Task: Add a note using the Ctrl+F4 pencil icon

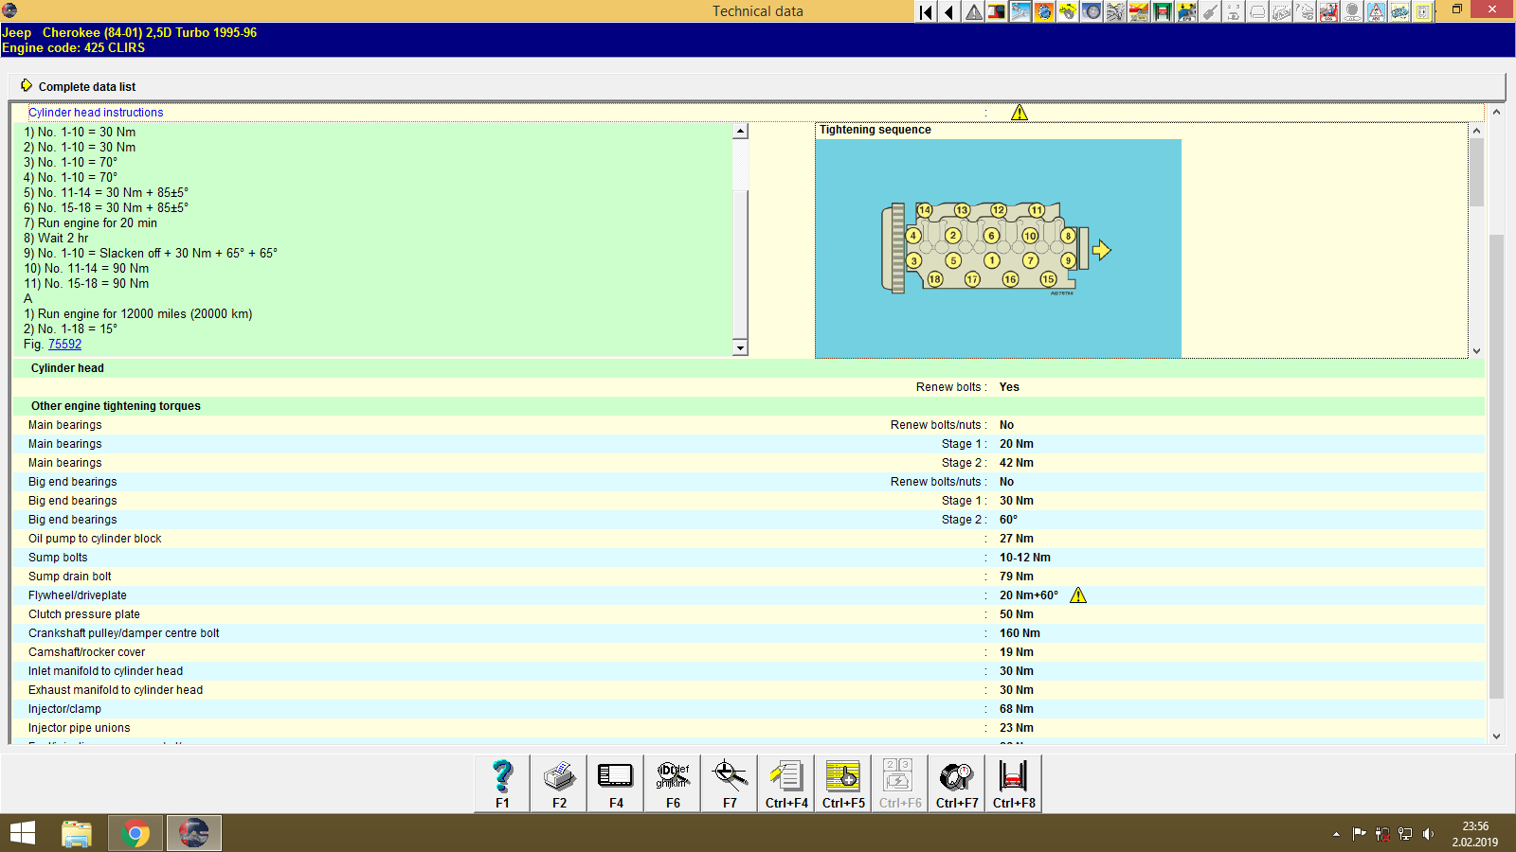Action: click(785, 781)
